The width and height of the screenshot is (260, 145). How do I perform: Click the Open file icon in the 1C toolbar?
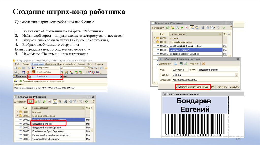click(20, 68)
